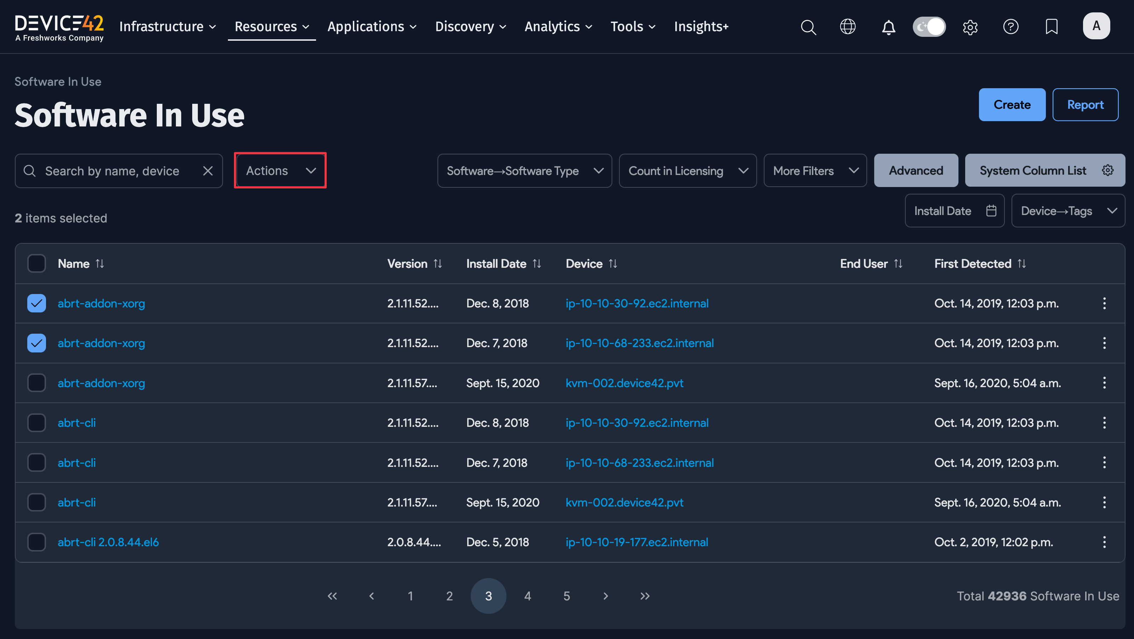Sort by Version column arrows
Screen dimensions: 1134x639
tap(437, 264)
